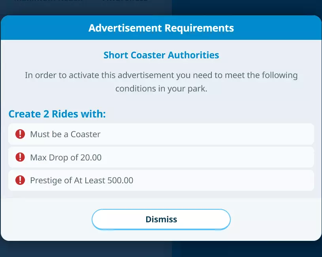Screen dimensions: 322x257
Task: Click the Advertisement Requirements dialog title
Action: tap(161, 28)
